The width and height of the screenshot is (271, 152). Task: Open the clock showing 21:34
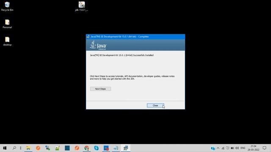point(253,148)
